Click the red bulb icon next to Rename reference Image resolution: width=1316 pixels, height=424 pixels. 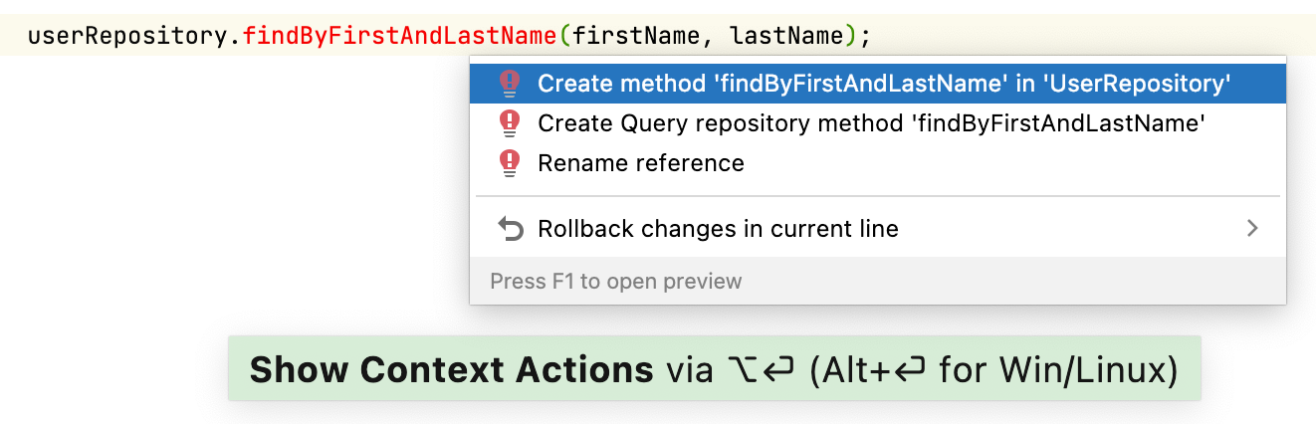[x=510, y=163]
